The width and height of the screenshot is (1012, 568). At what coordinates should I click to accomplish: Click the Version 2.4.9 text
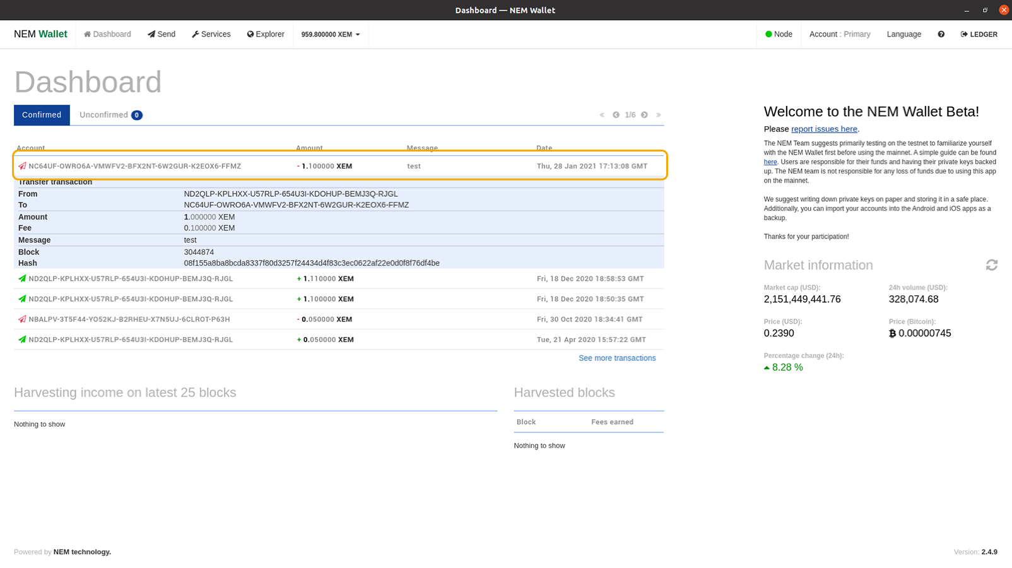pyautogui.click(x=975, y=552)
